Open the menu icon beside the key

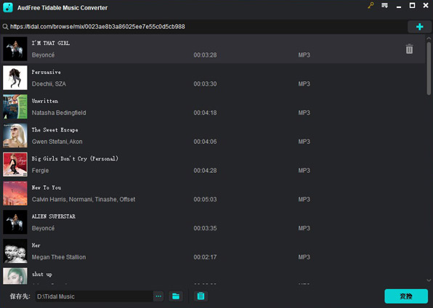pos(384,5)
